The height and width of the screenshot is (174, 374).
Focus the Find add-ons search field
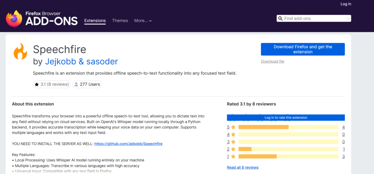coord(314,18)
